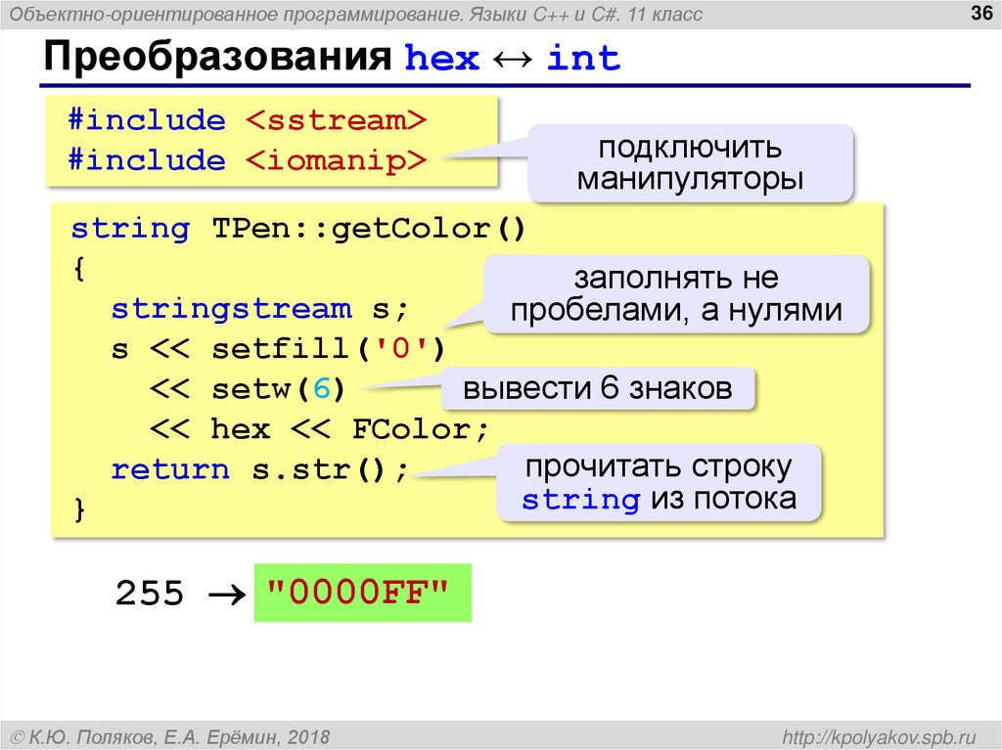Click the stringstream s; declaration line
The width and height of the screenshot is (1002, 750).
click(x=259, y=309)
